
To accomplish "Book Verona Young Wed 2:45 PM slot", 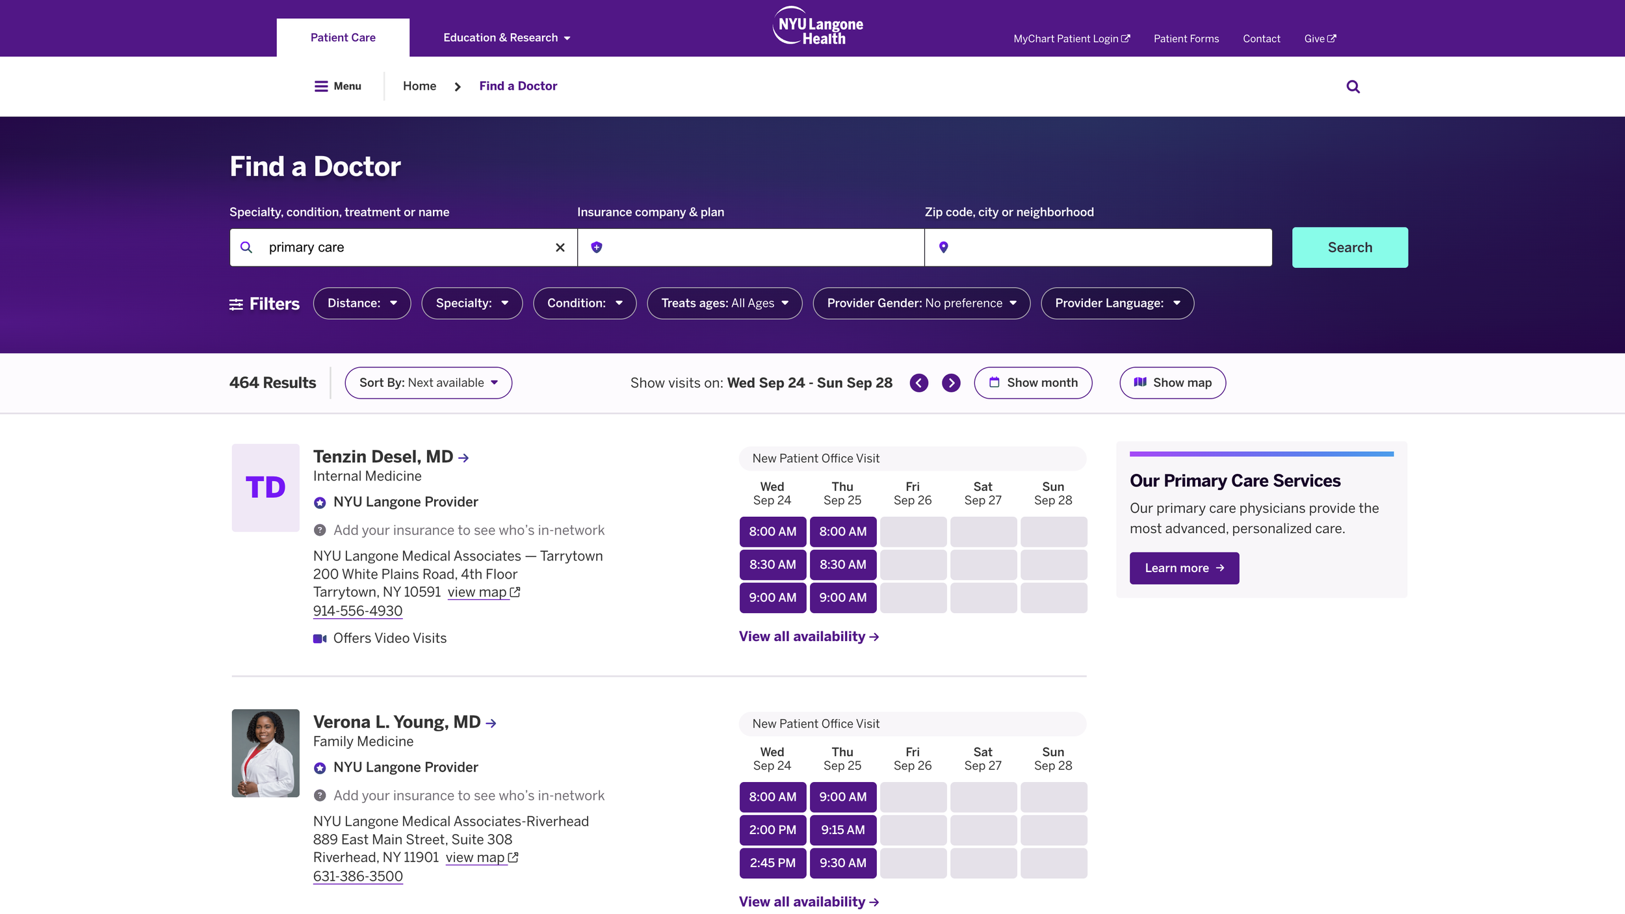I will [772, 863].
